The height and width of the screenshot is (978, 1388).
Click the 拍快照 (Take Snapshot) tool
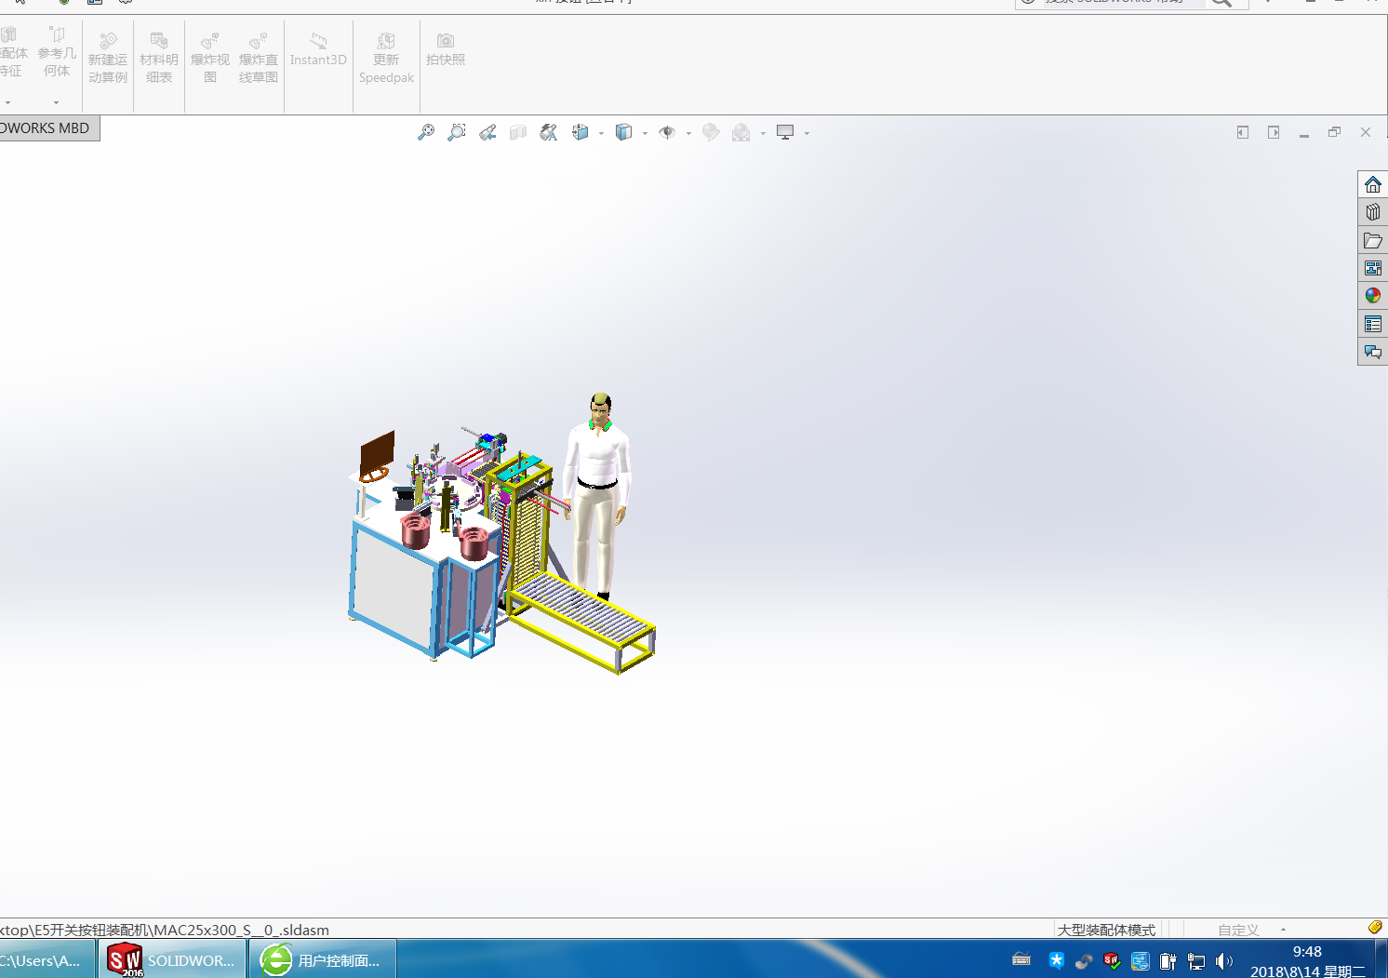[x=446, y=49]
